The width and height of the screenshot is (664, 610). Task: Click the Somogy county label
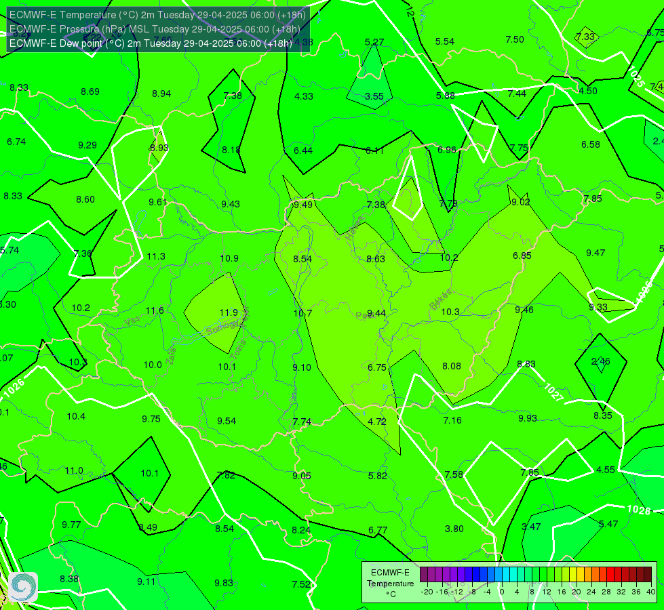(x=222, y=327)
